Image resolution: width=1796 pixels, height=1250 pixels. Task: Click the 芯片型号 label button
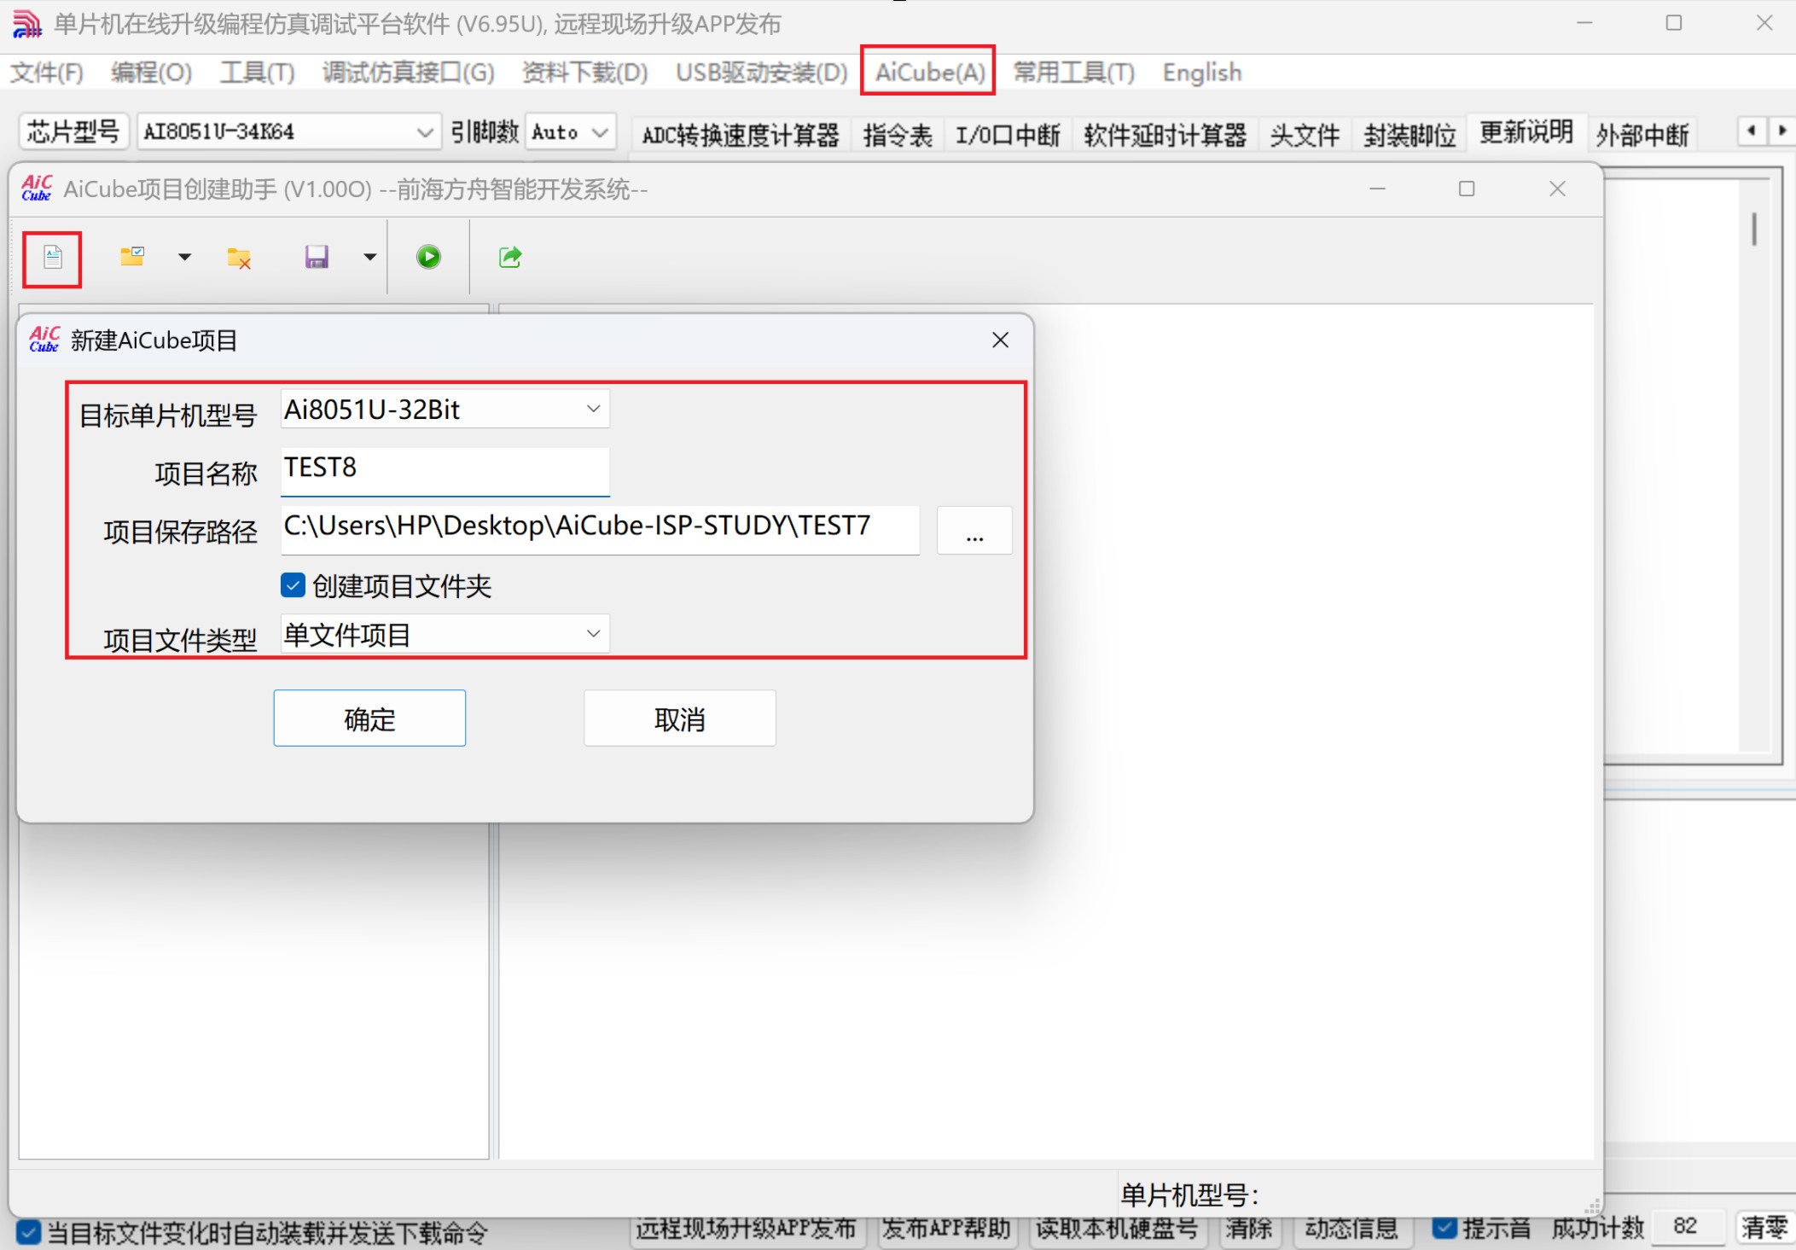coord(73,132)
